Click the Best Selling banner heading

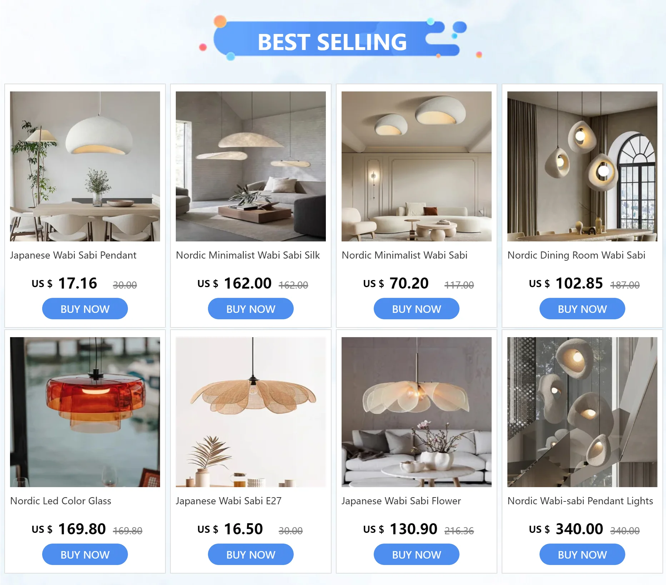(332, 42)
